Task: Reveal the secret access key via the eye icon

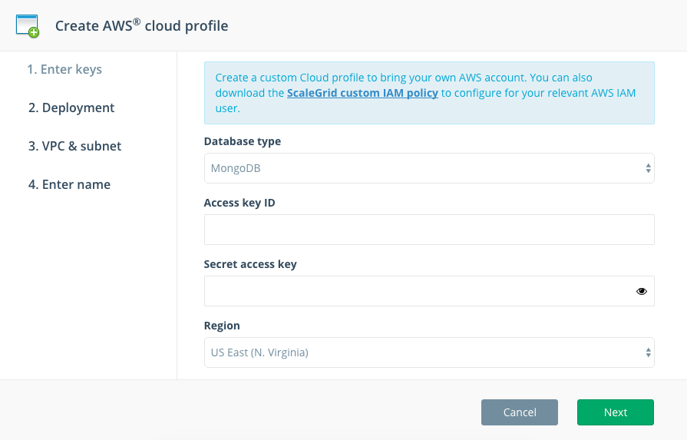Action: (x=642, y=291)
